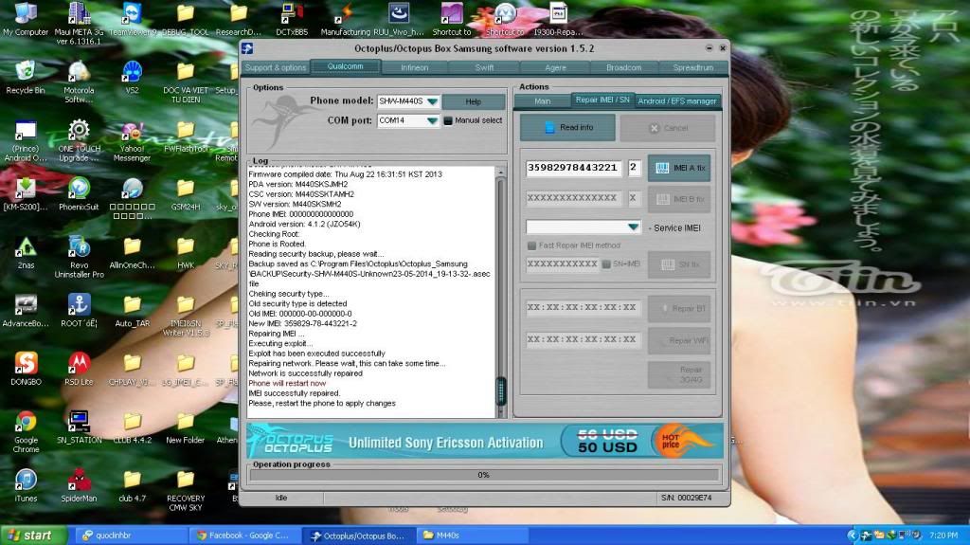The image size is (970, 545).
Task: Switch to Broadcom tab
Action: [623, 67]
